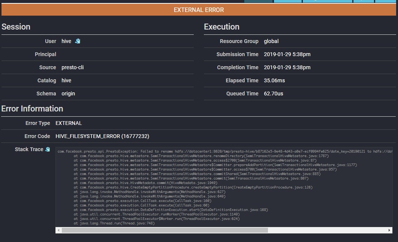Click the HiveMetadata.commit stack trace line
398x242 pixels.
click(145, 183)
